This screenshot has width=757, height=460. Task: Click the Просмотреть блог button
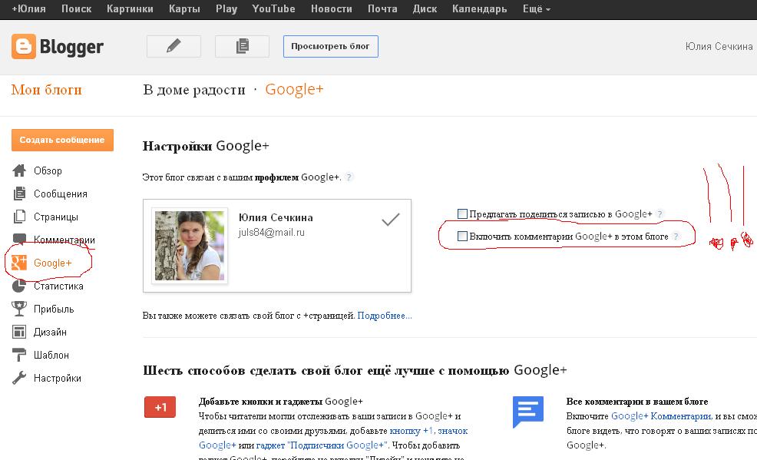[x=330, y=46]
